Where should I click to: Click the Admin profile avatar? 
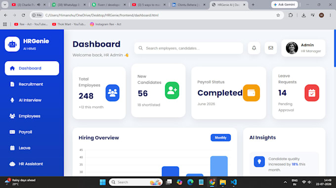[292, 48]
